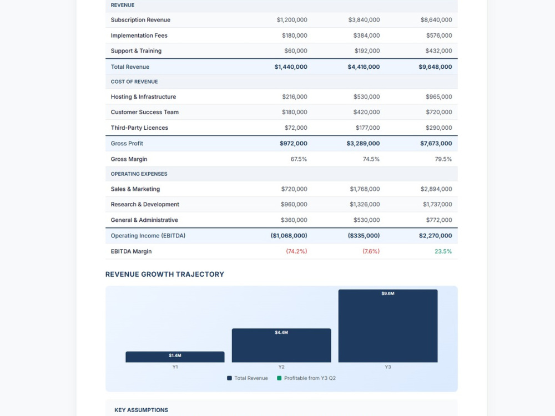Screen dimensions: 555x416
Task: Select the $420,000 customer success value
Action: click(366, 112)
